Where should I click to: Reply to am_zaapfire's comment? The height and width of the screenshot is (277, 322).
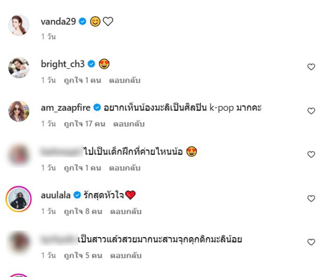[x=129, y=124]
